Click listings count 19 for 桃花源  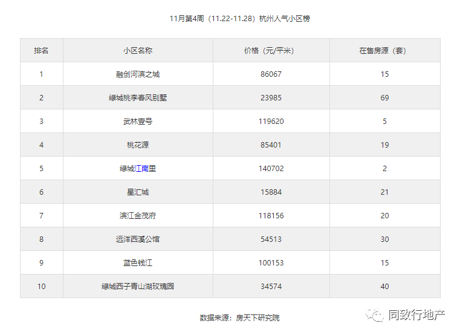tap(384, 145)
